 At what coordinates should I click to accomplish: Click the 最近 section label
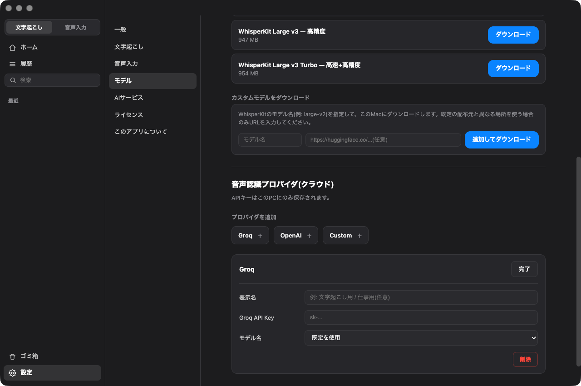coord(13,101)
